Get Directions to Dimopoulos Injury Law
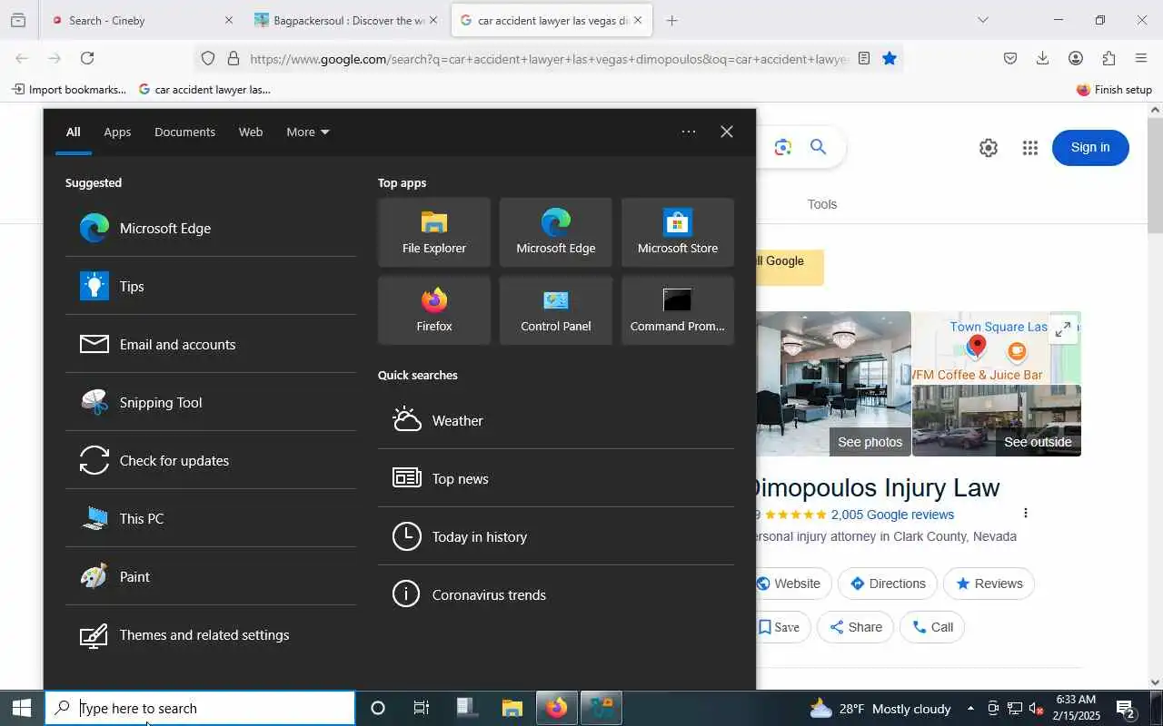1163x726 pixels. [888, 584]
